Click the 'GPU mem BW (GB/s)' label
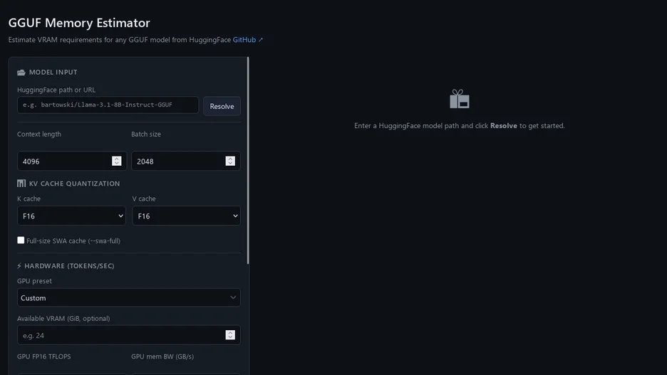 coord(162,356)
